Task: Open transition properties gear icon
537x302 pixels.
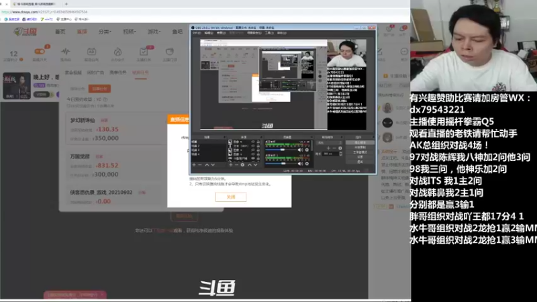Action: (x=340, y=148)
